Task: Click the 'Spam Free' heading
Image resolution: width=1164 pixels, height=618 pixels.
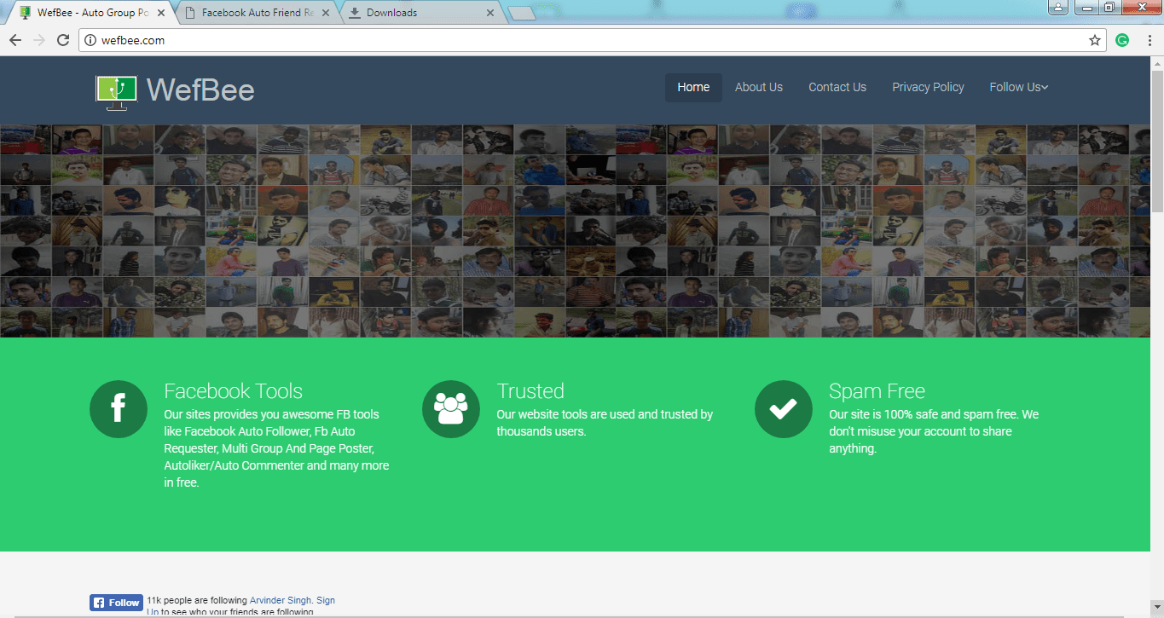Action: [x=877, y=391]
